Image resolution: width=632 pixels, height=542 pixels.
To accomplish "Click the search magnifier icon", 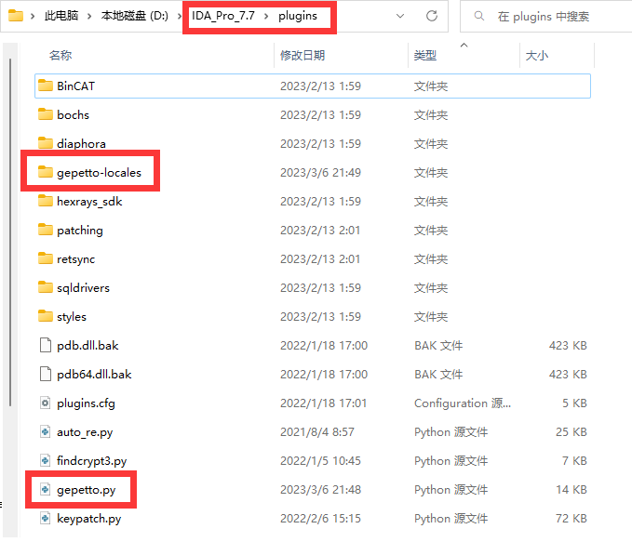I will point(477,17).
